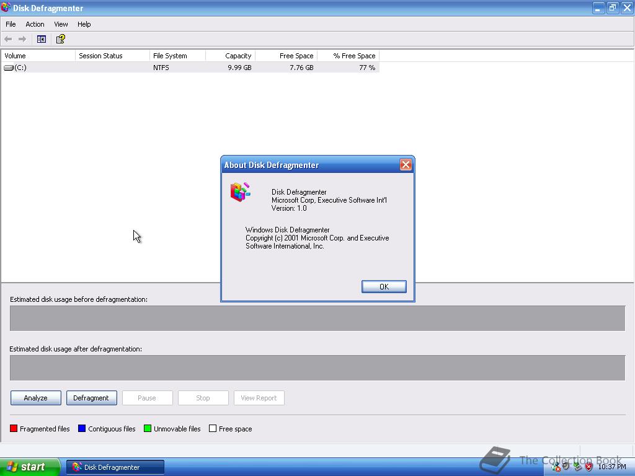Open the Help menu
635x476 pixels.
tap(84, 24)
